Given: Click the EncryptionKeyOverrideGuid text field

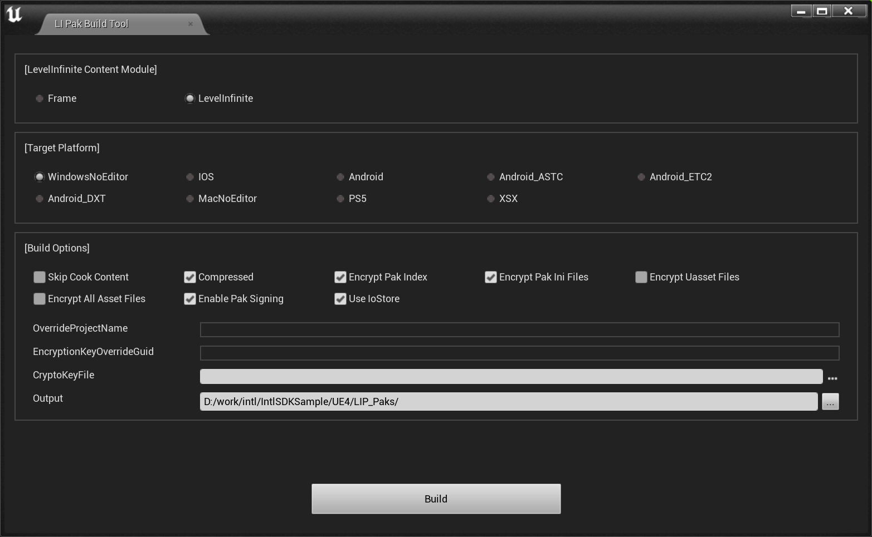Looking at the screenshot, I should pos(518,352).
